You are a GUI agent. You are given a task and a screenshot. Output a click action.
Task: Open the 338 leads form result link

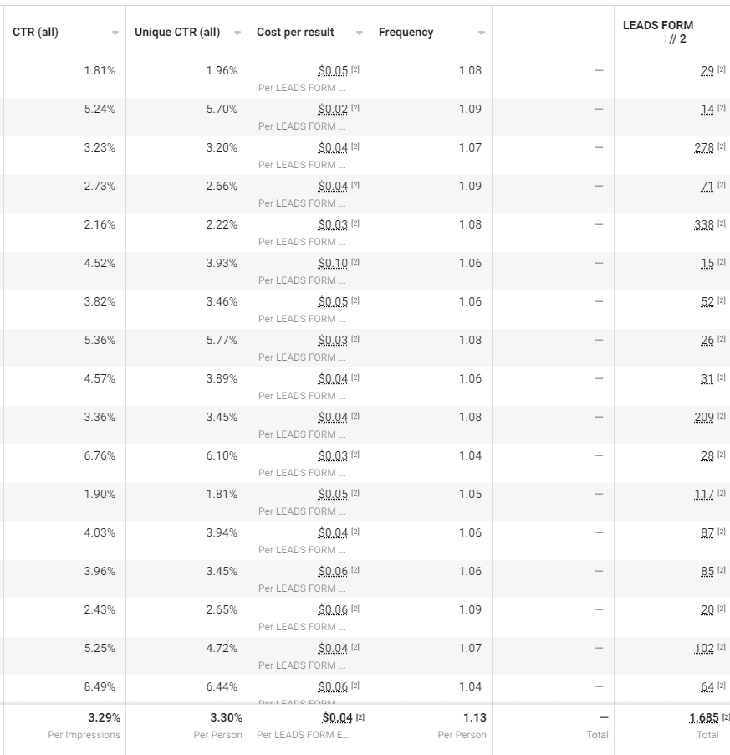(x=704, y=224)
